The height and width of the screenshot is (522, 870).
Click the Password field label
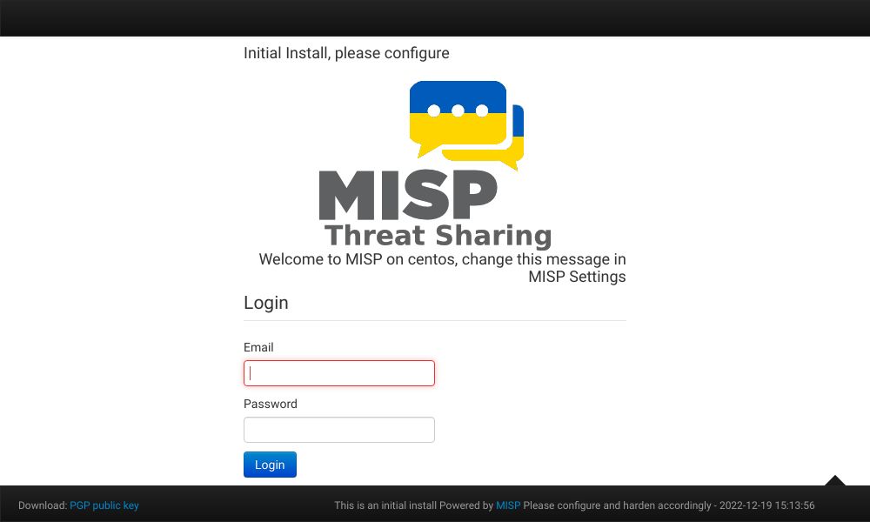point(271,404)
